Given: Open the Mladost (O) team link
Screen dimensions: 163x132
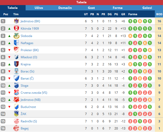Looking at the screenshot, I should click(x=29, y=57).
